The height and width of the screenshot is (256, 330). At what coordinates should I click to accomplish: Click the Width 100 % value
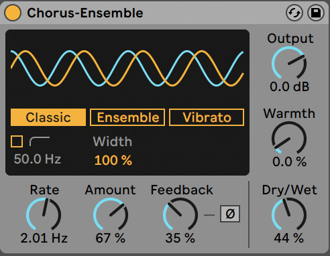pos(113,160)
